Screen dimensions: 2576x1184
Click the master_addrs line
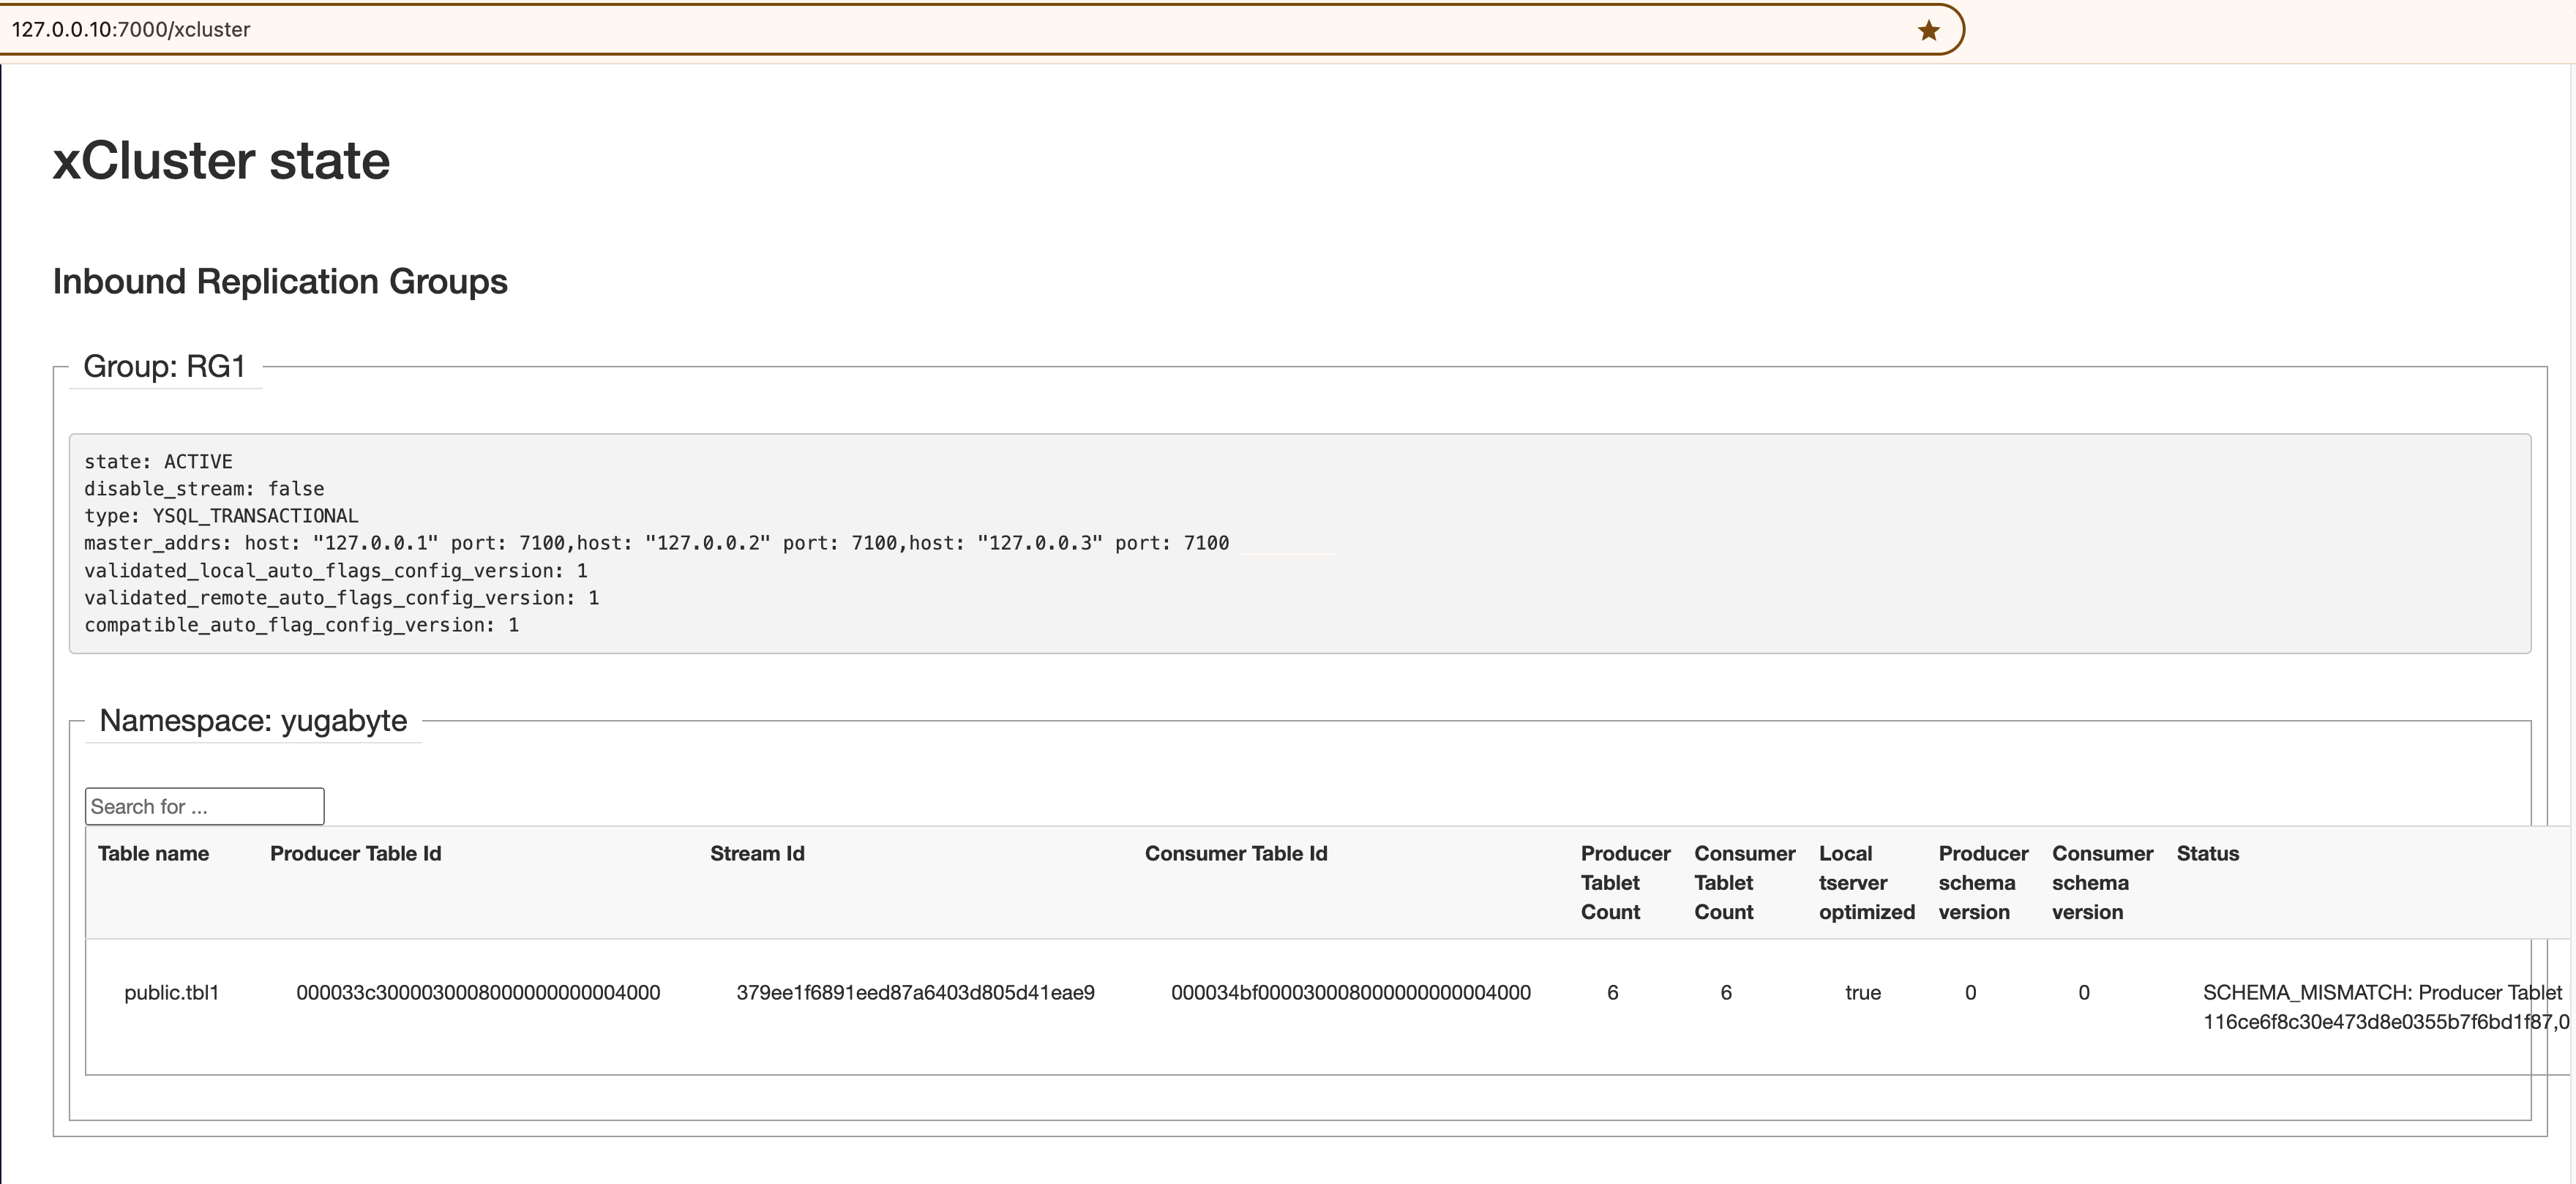tap(656, 542)
